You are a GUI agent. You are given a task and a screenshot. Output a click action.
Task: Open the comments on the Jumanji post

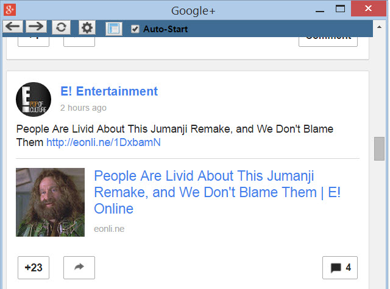[x=339, y=267]
